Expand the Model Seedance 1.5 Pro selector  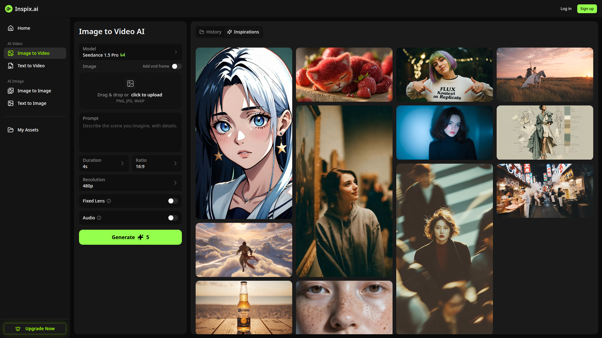point(130,52)
